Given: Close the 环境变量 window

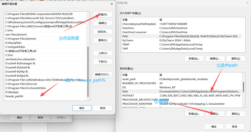Looking at the screenshot, I should point(247,3).
